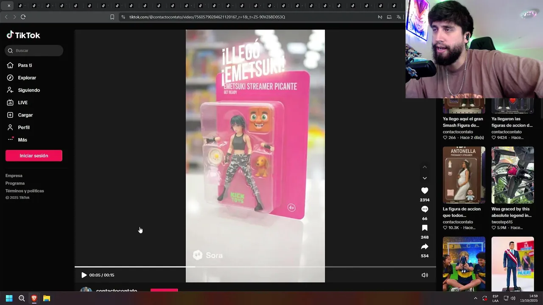
Task: Open File Explorer from the taskbar
Action: (47, 298)
